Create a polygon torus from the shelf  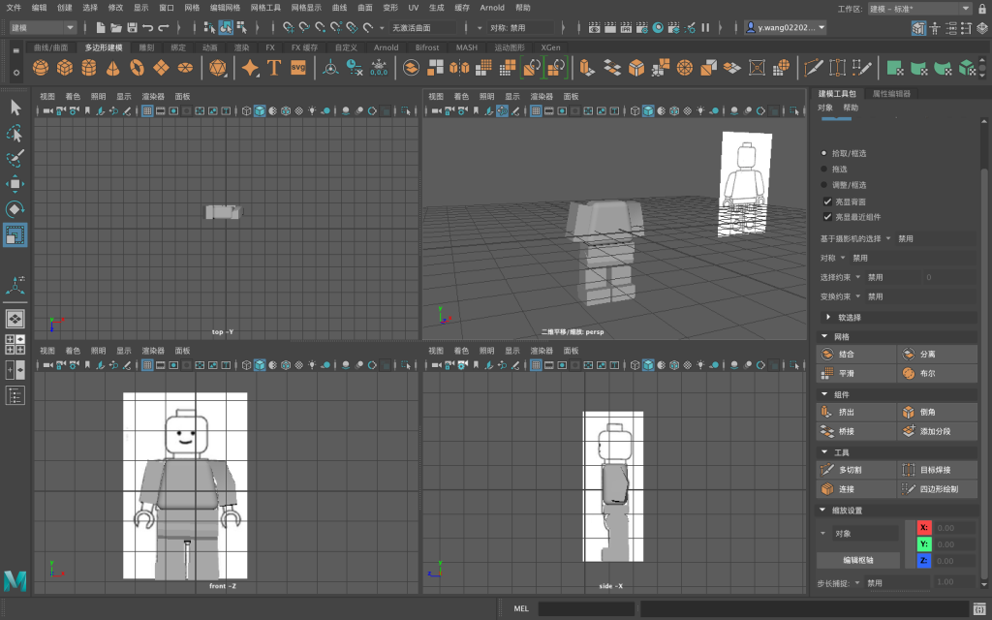pos(137,67)
